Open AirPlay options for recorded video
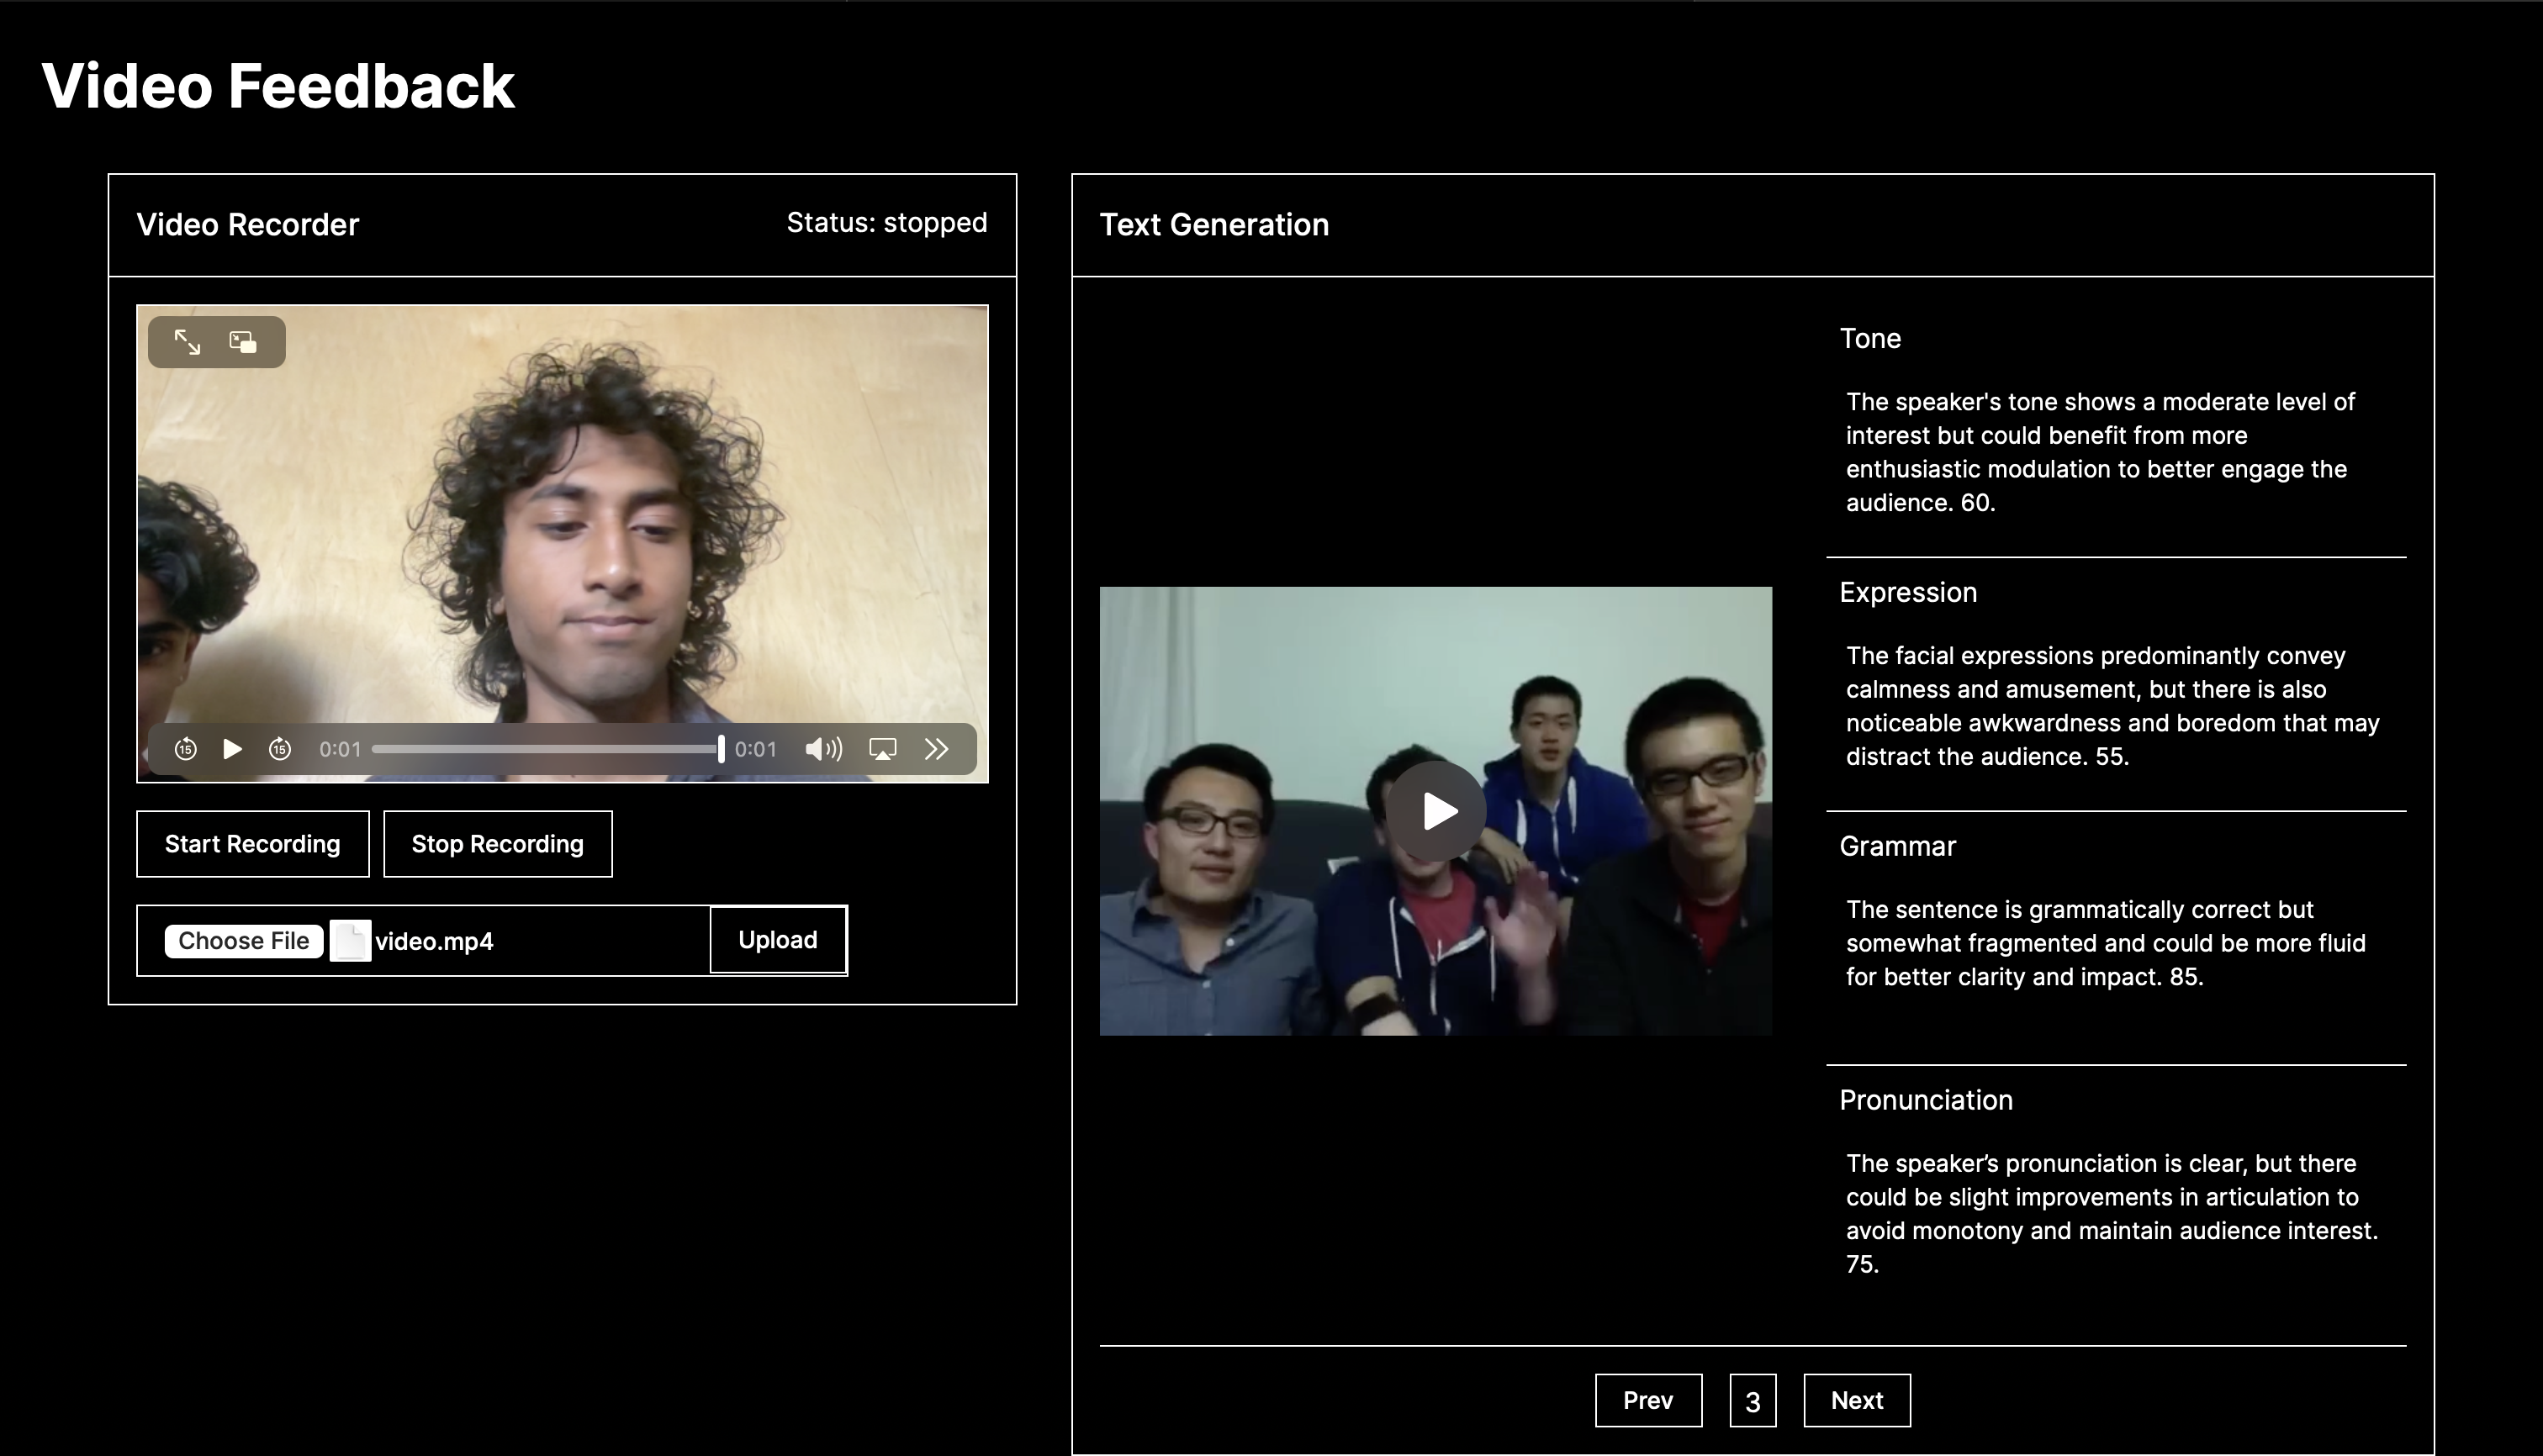This screenshot has width=2543, height=1456. [882, 749]
